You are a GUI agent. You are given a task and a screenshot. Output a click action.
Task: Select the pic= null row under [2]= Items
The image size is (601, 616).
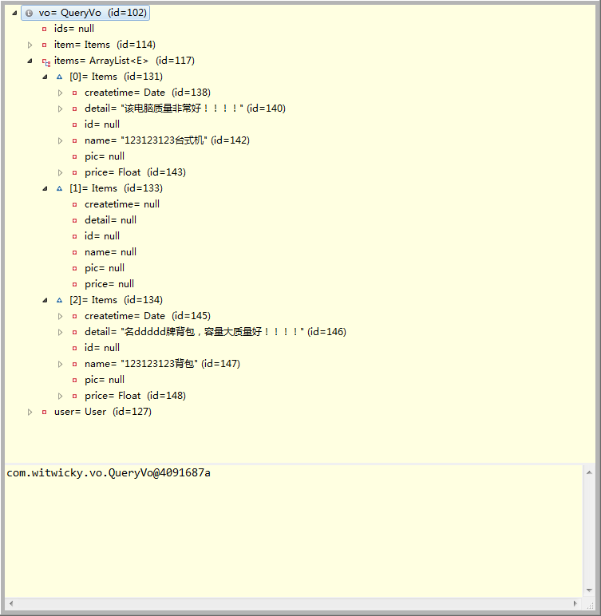pyautogui.click(x=105, y=380)
